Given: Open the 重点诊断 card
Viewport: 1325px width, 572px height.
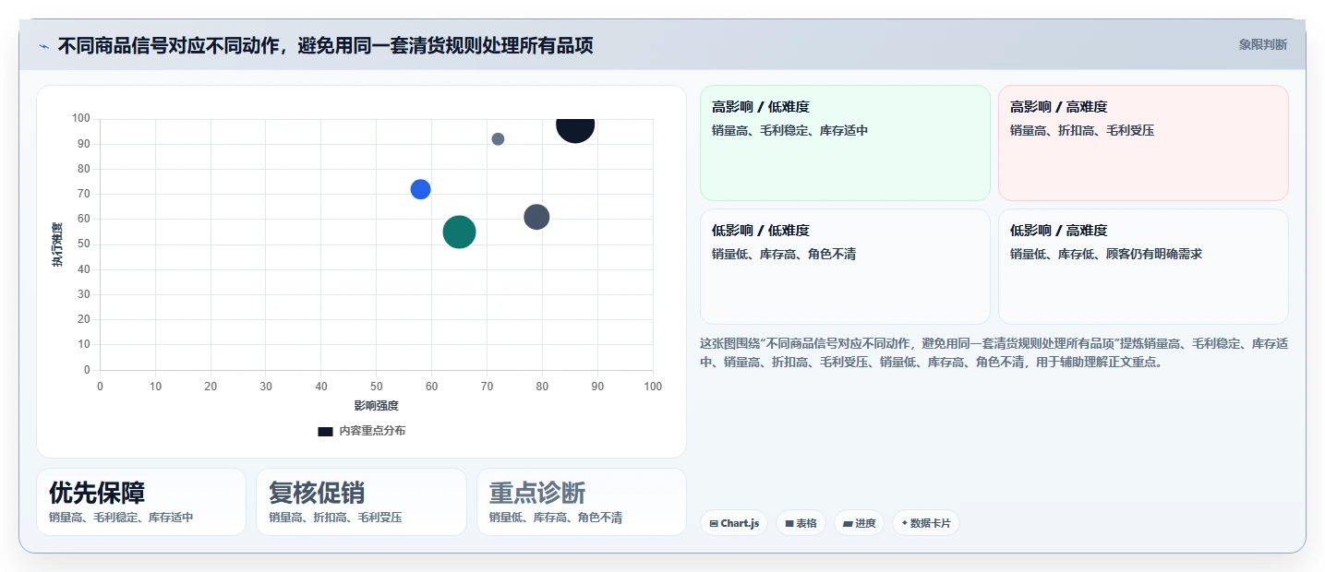Looking at the screenshot, I should click(582, 502).
